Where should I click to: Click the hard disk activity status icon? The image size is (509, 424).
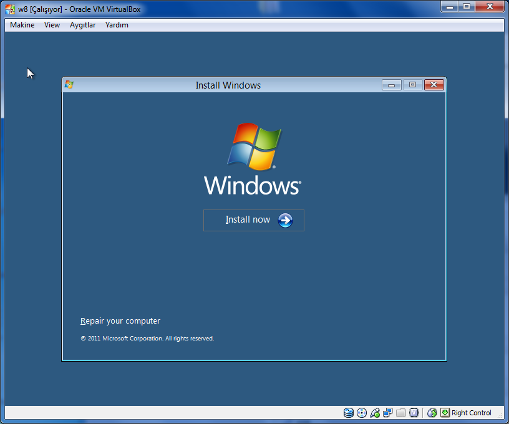(x=348, y=413)
